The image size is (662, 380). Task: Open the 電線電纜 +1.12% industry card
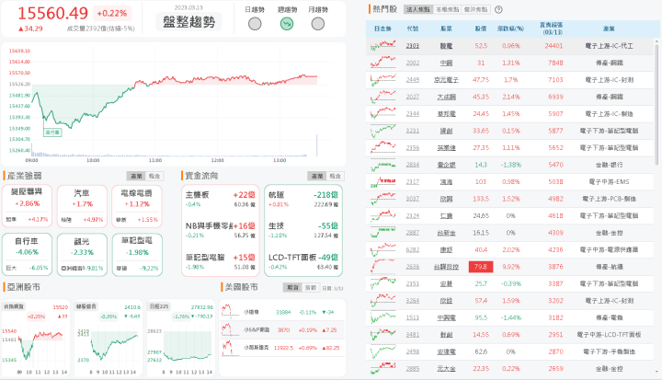137,206
